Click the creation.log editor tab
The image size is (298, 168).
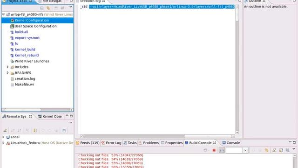(90, 1)
